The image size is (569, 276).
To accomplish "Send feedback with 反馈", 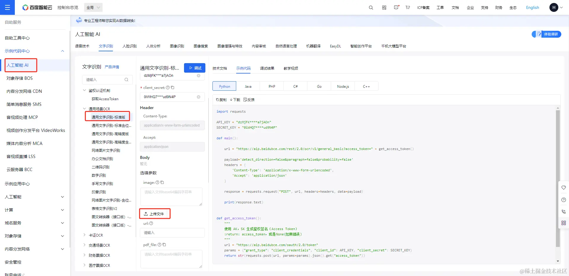I will coord(249,100).
